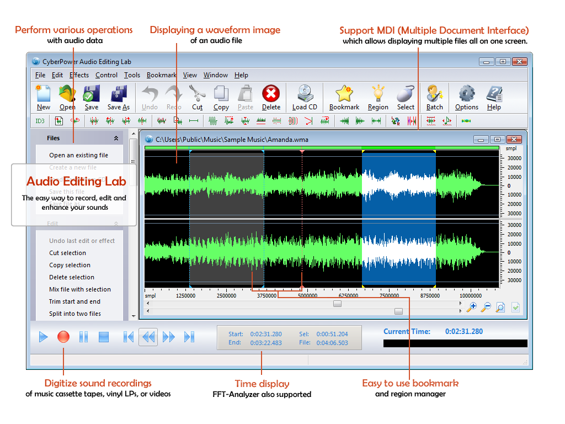Click the green checkmark page icon
The height and width of the screenshot is (424, 565).
point(516,307)
